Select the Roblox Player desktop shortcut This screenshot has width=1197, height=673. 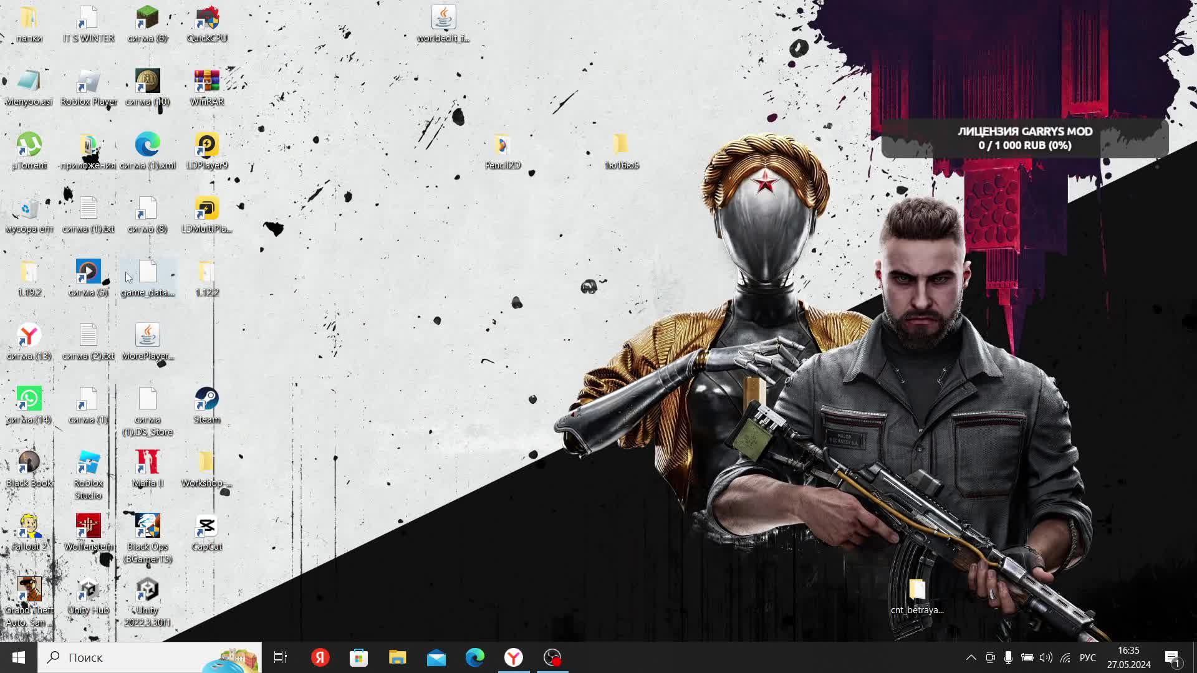click(89, 88)
